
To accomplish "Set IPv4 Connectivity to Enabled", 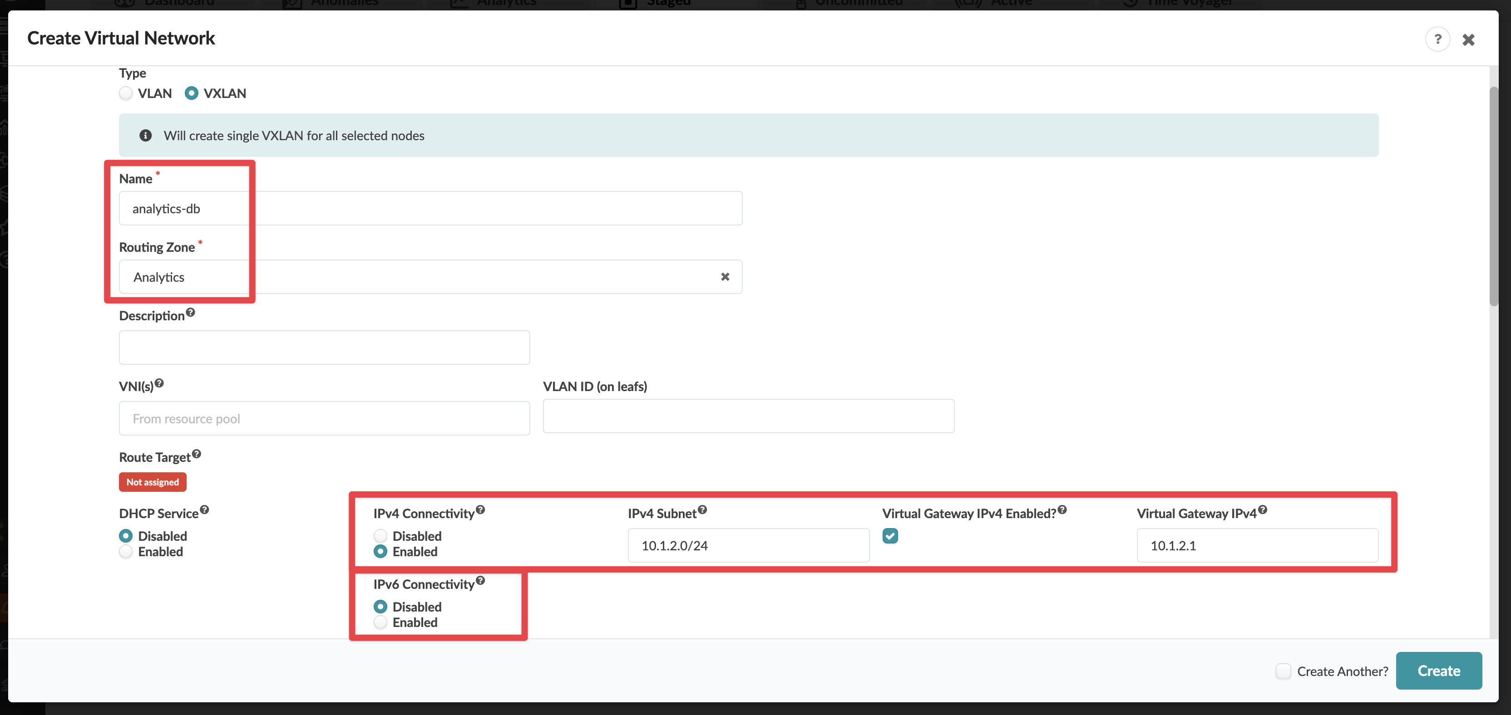I will click(x=380, y=552).
